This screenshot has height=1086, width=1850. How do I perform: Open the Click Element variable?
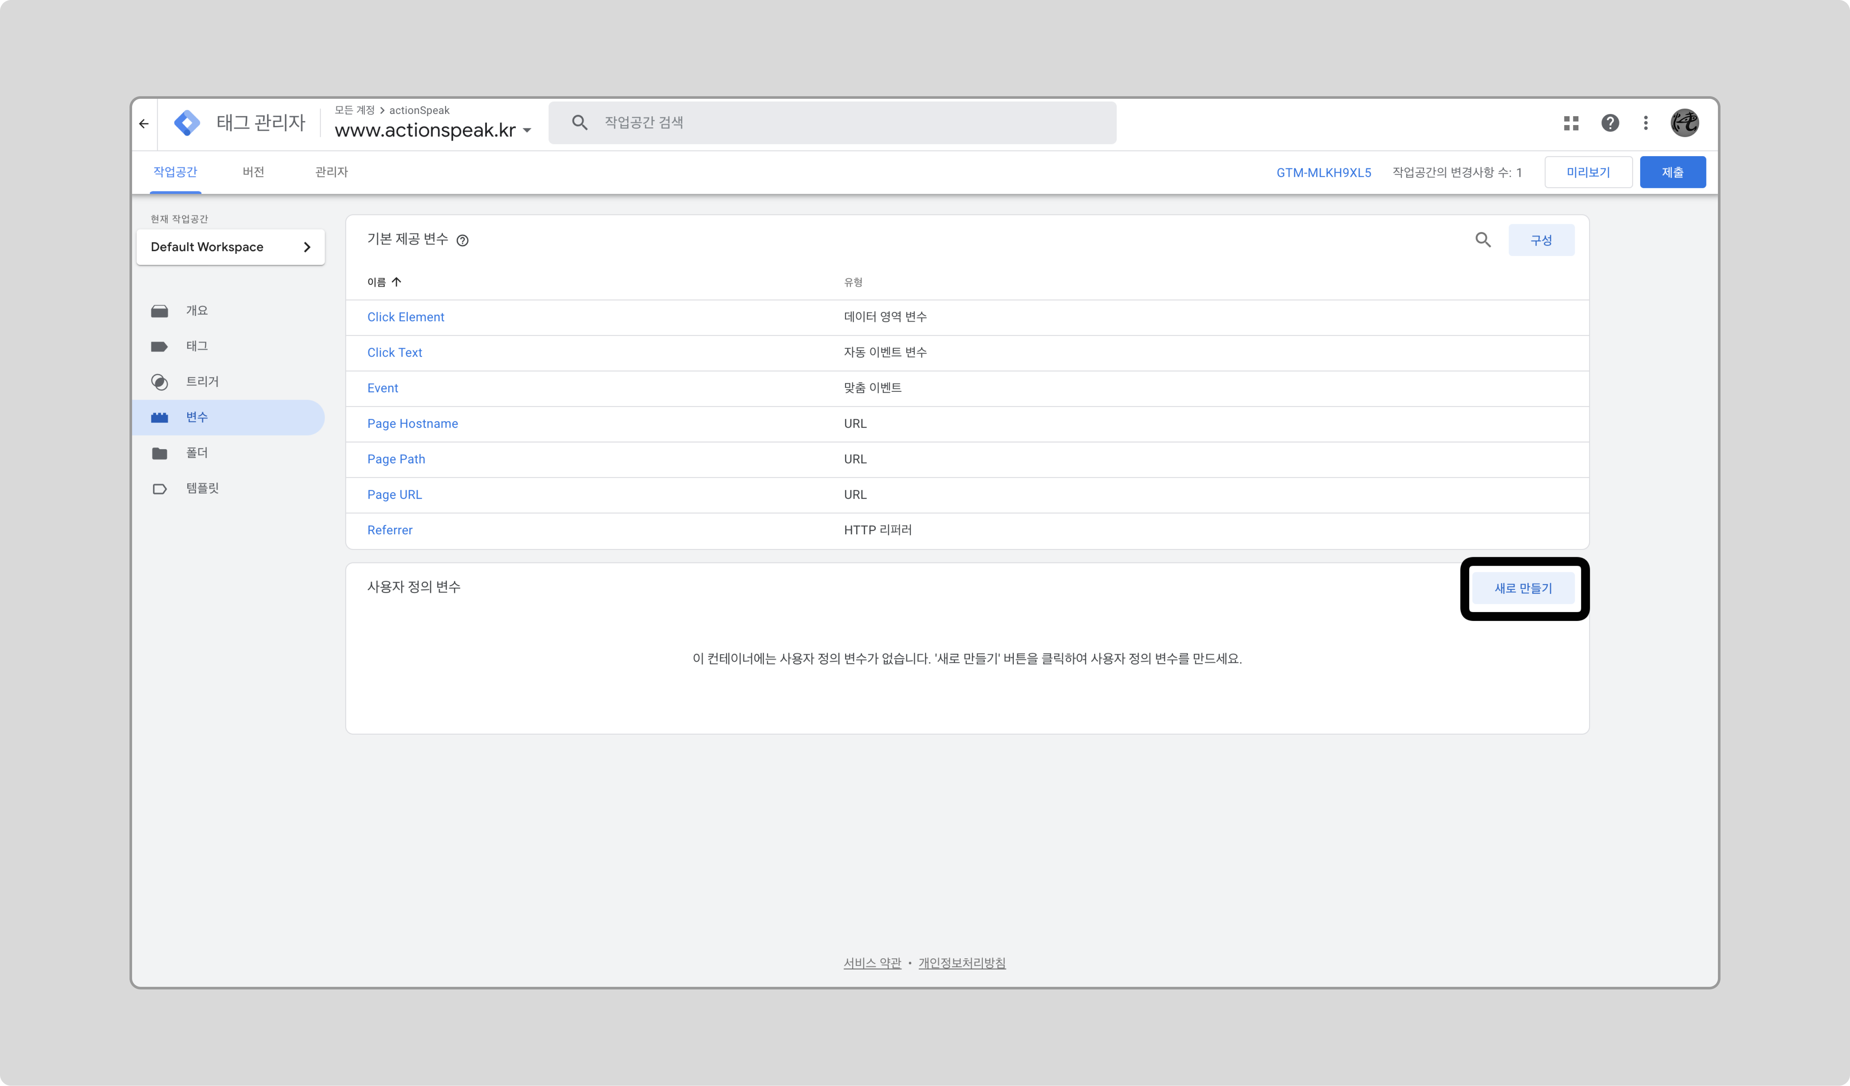point(405,317)
